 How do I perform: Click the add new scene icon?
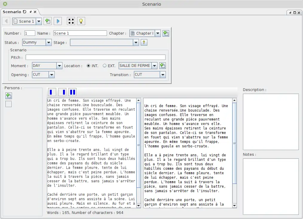coord(47,21)
